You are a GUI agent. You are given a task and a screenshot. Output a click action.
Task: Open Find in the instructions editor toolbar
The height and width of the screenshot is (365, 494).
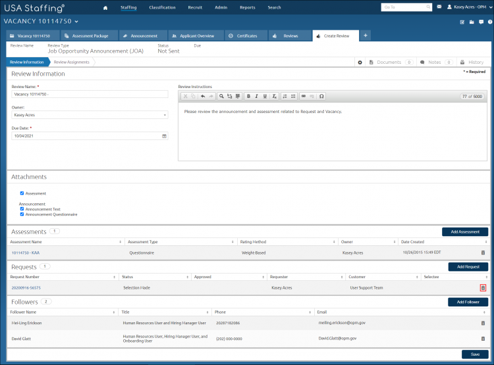tap(221, 96)
